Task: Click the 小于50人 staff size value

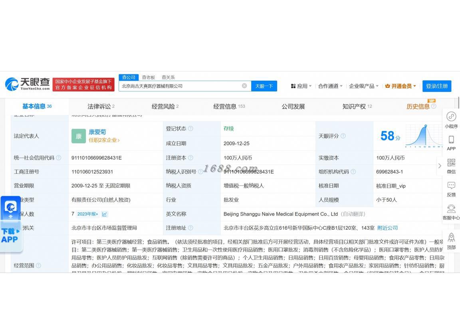Action: point(387,200)
